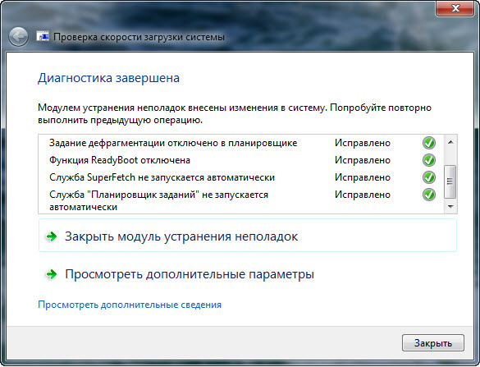Open Просмотреть дополнительные параметры option
This screenshot has width=480, height=367.
[x=190, y=274]
